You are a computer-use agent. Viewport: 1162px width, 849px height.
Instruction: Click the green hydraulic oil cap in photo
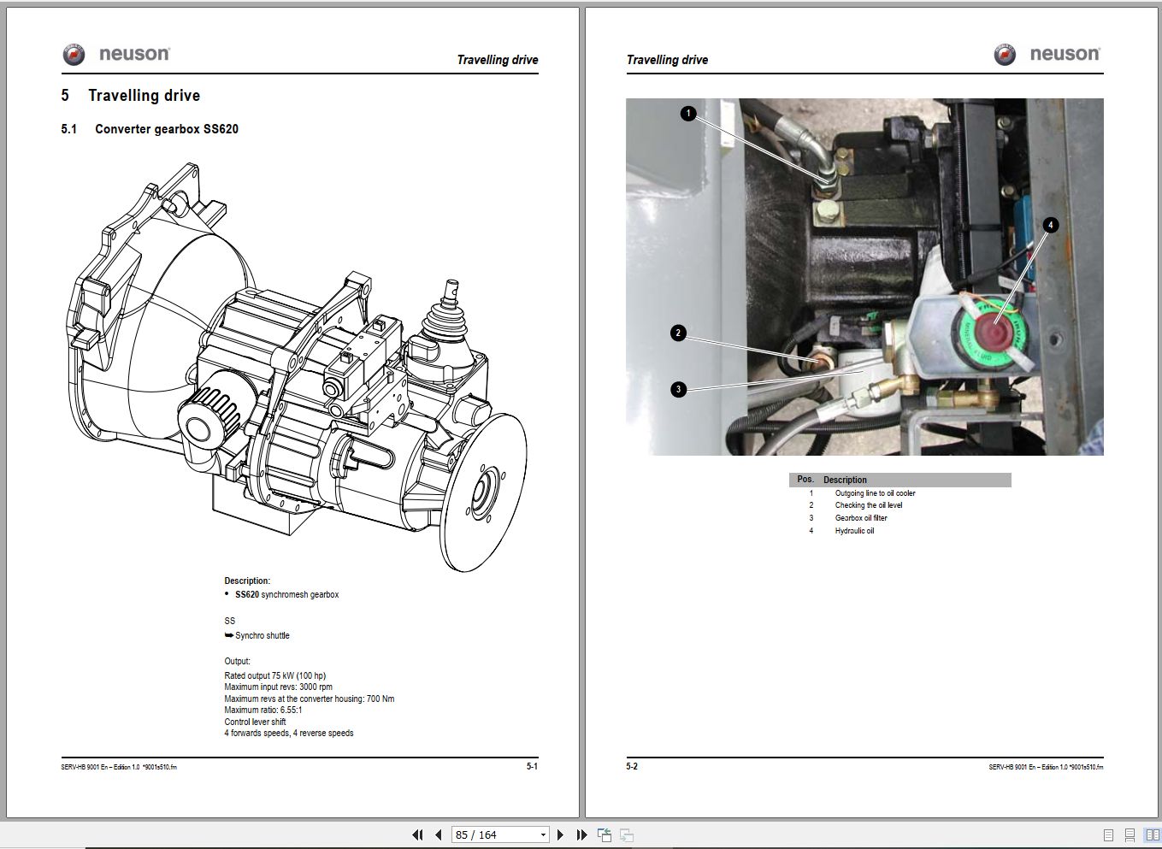coord(992,333)
